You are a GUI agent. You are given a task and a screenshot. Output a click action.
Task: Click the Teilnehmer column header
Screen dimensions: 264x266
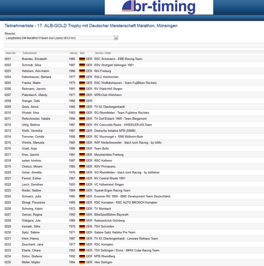point(30,53)
